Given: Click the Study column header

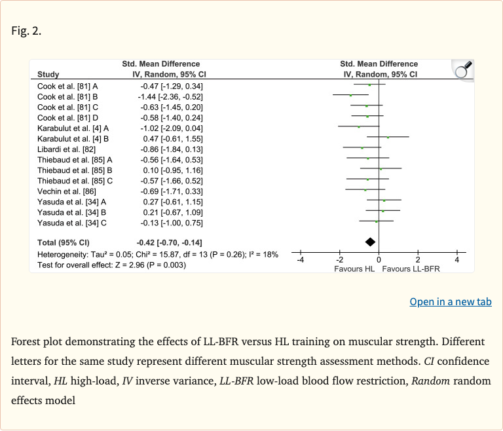Looking at the screenshot, I should click(x=48, y=75).
